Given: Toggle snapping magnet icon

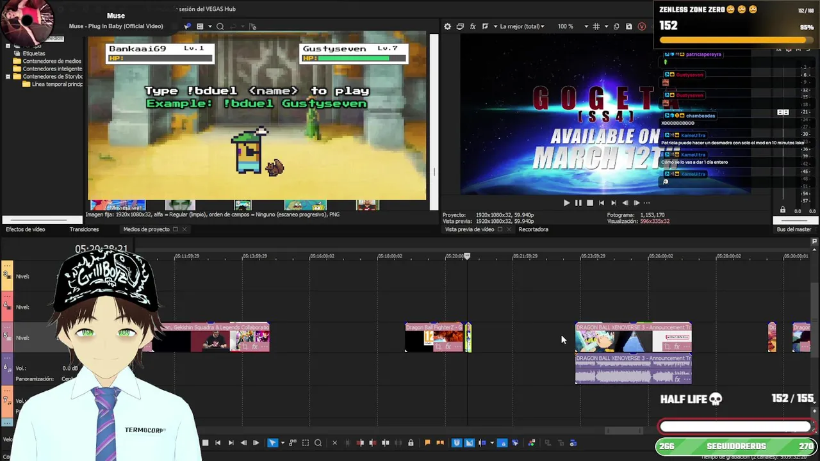Looking at the screenshot, I should click(456, 442).
